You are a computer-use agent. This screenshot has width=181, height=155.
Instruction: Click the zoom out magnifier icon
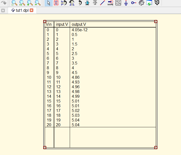pyautogui.click(x=37, y=3)
